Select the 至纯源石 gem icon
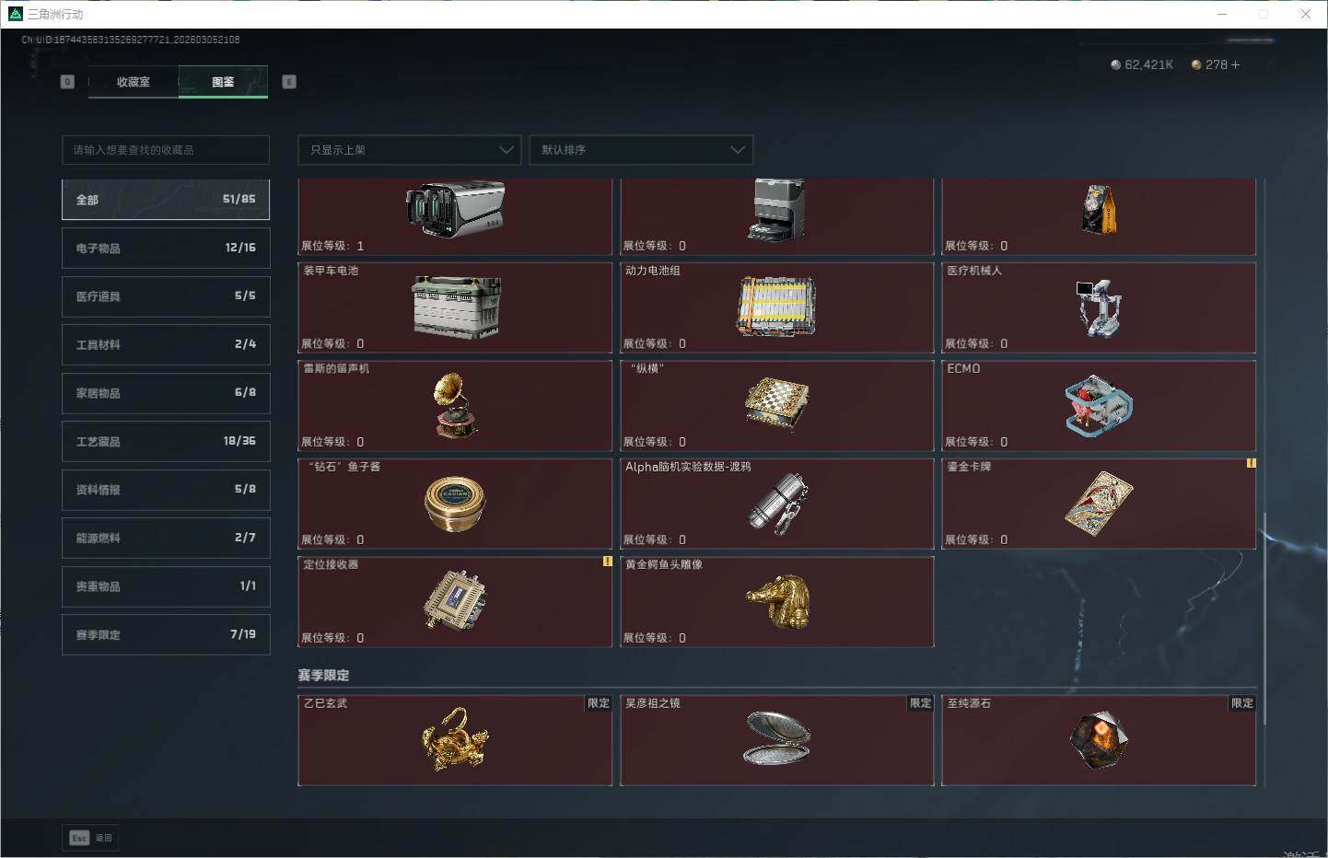This screenshot has height=858, width=1328. pyautogui.click(x=1098, y=739)
